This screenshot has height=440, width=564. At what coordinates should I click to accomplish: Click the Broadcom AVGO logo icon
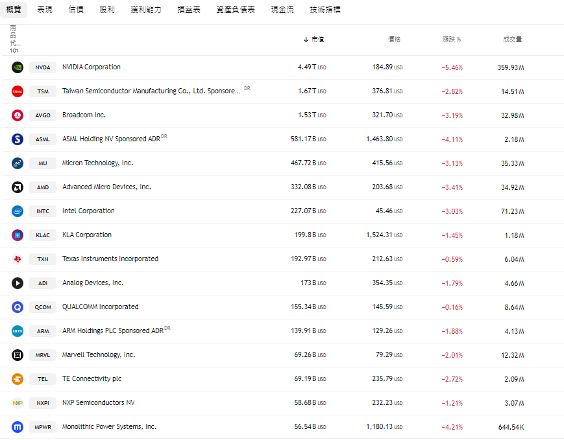coord(18,115)
